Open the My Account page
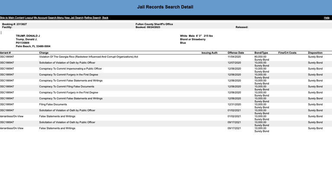Viewport: 332px width, 187px height. point(41,18)
